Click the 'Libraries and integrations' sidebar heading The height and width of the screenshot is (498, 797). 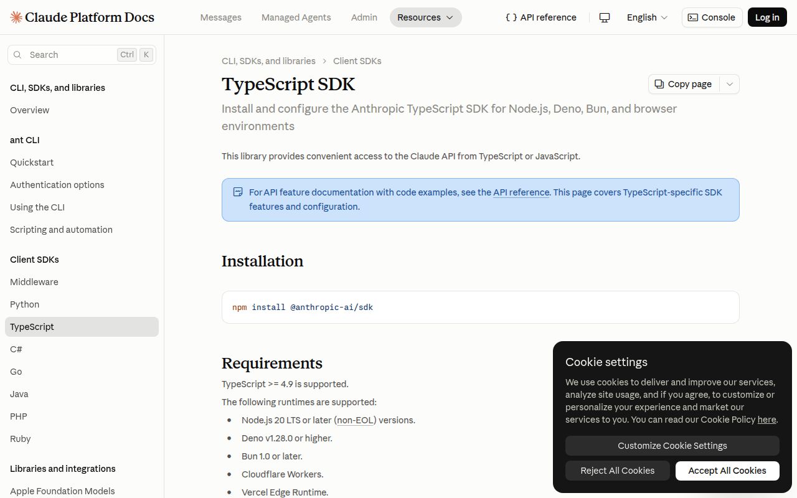pos(63,469)
